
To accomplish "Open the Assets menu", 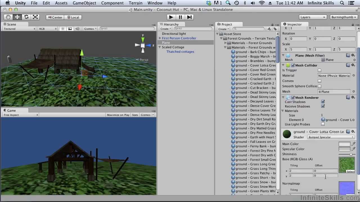I will [61, 3].
